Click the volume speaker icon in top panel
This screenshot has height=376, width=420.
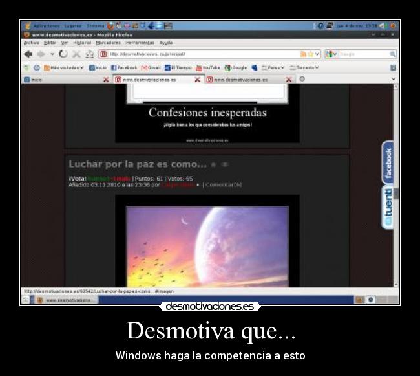(x=383, y=26)
